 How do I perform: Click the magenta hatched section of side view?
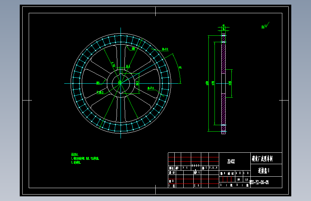[x=223, y=83]
